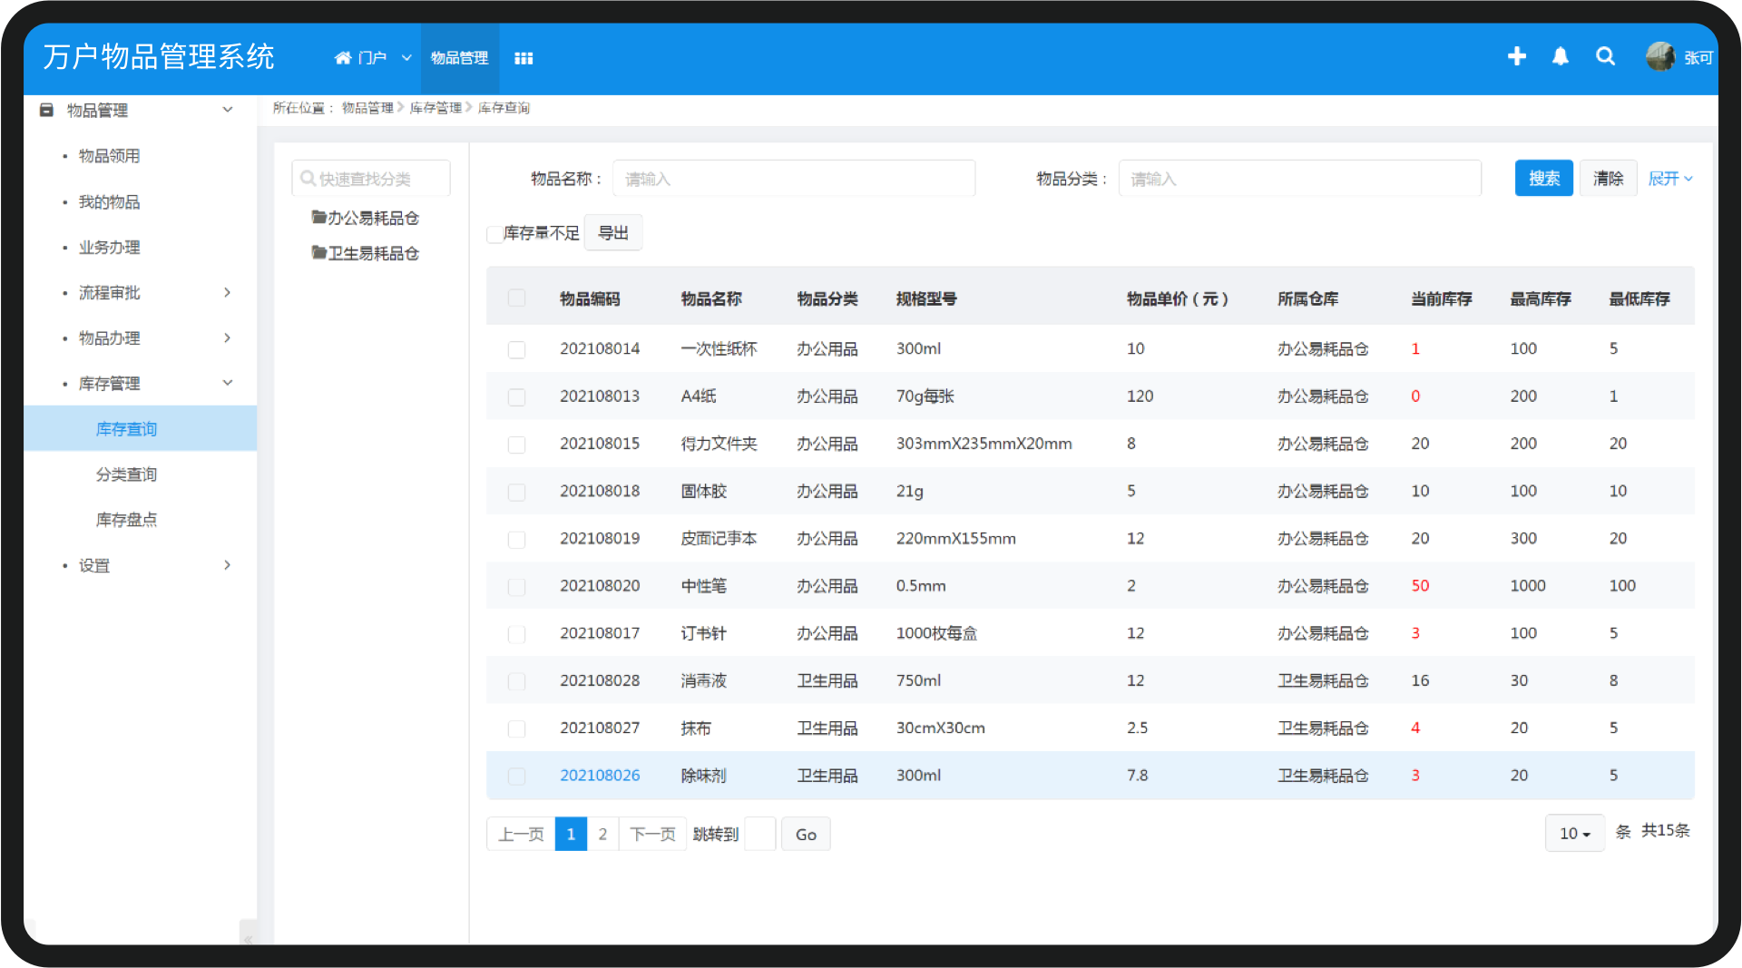The image size is (1742, 968).
Task: Open notifications bell icon
Action: 1561,57
